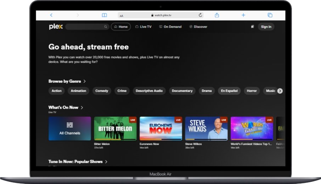The height and width of the screenshot is (184, 321).
Task: Select the En Español genre chip
Action: (x=229, y=91)
